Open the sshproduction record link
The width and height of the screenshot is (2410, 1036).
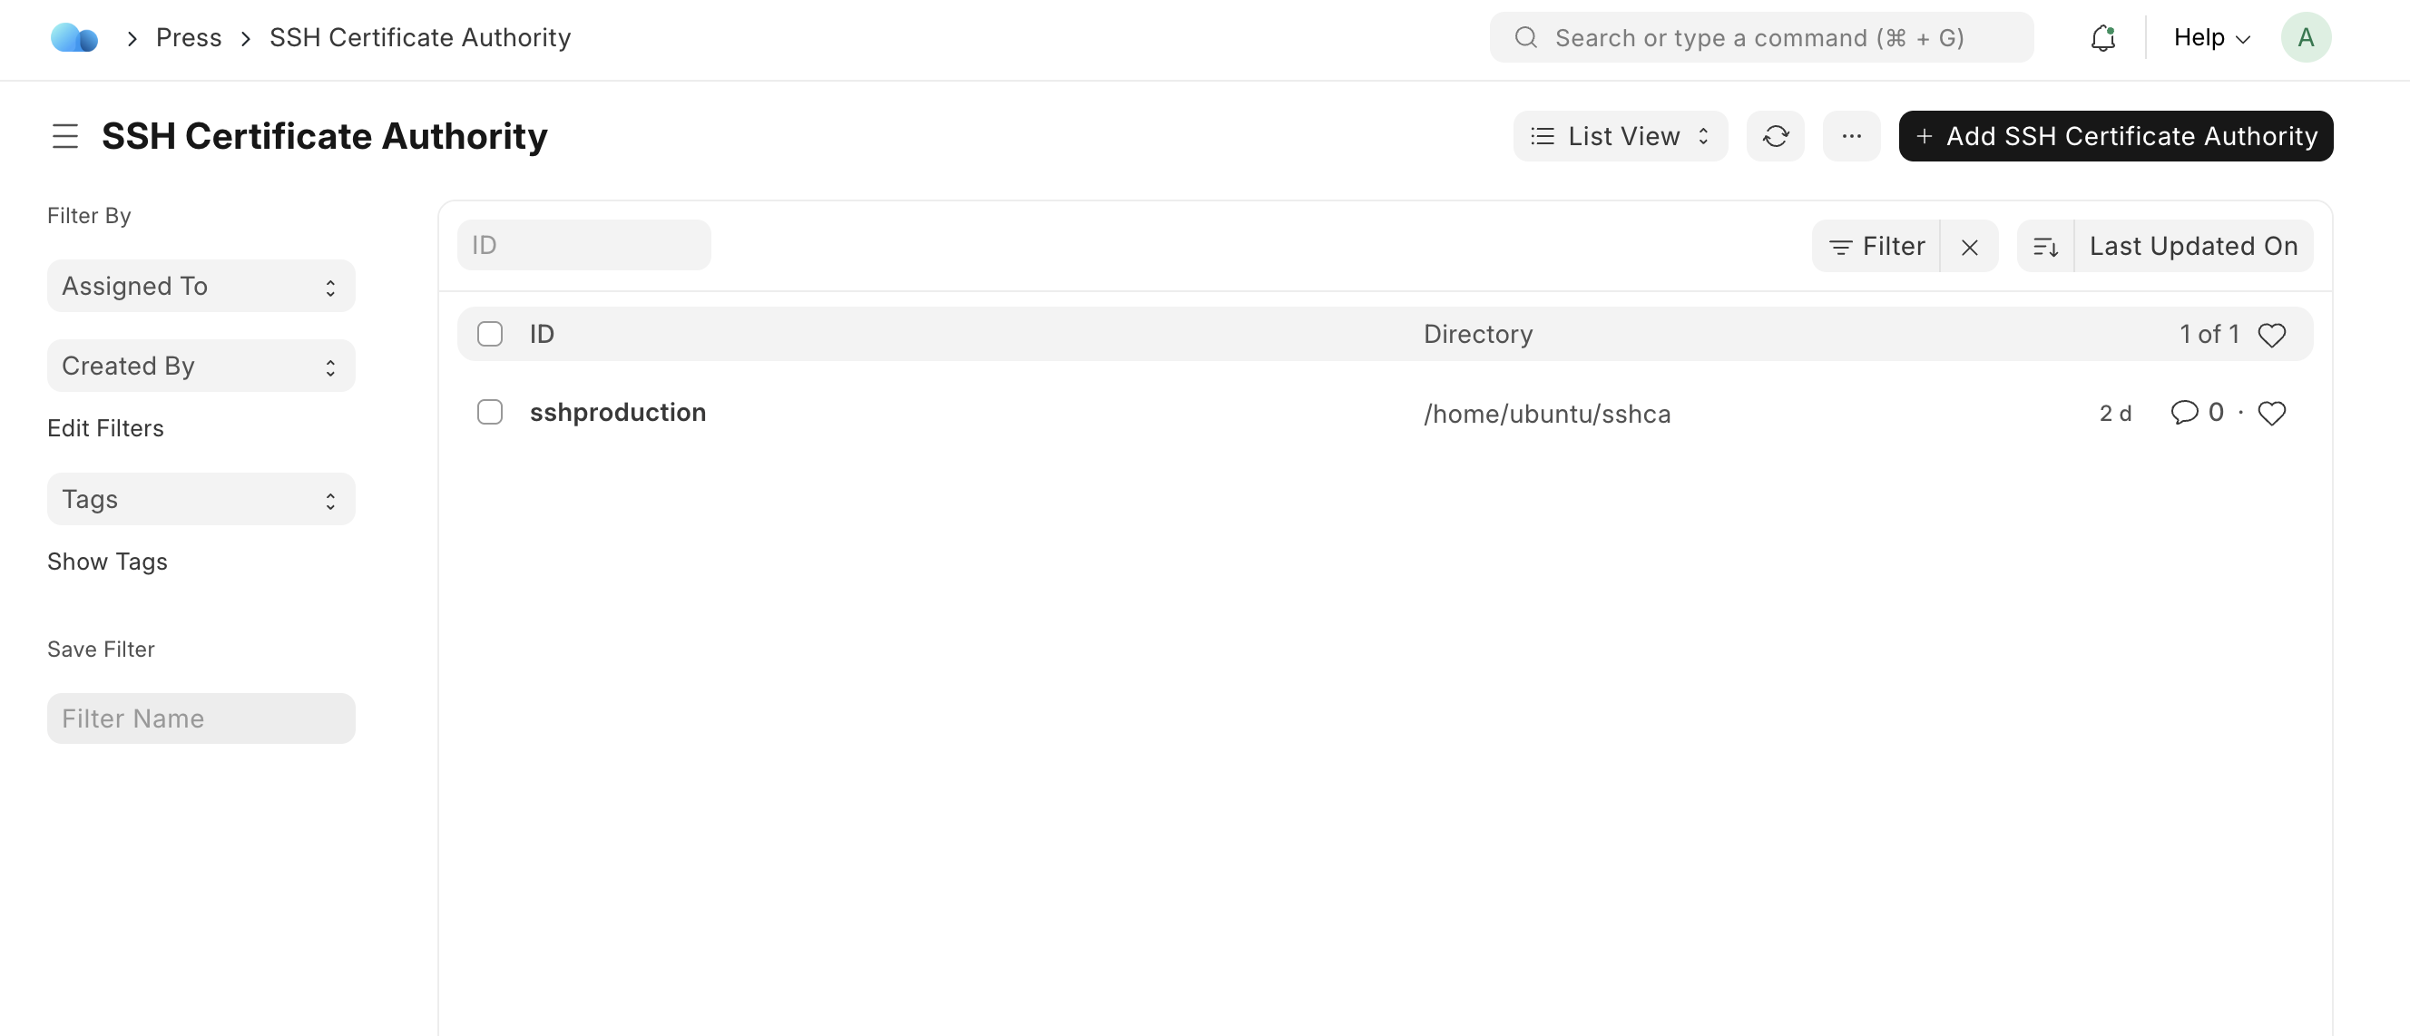coord(617,413)
